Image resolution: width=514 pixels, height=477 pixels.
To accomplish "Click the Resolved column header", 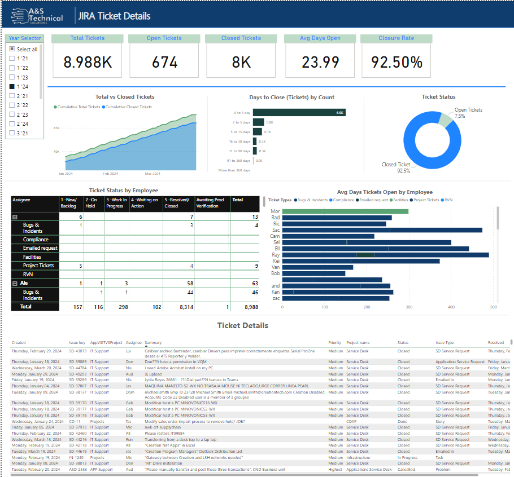I will (x=496, y=343).
